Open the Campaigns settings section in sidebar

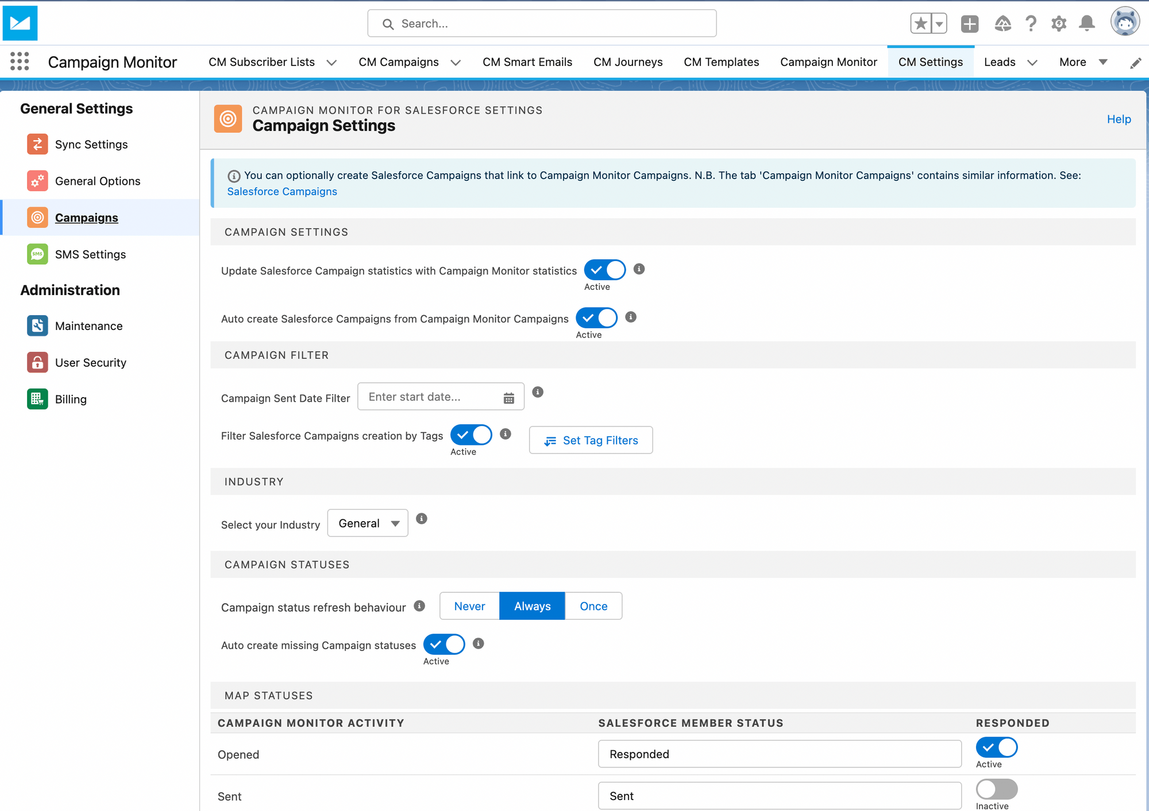(x=86, y=218)
